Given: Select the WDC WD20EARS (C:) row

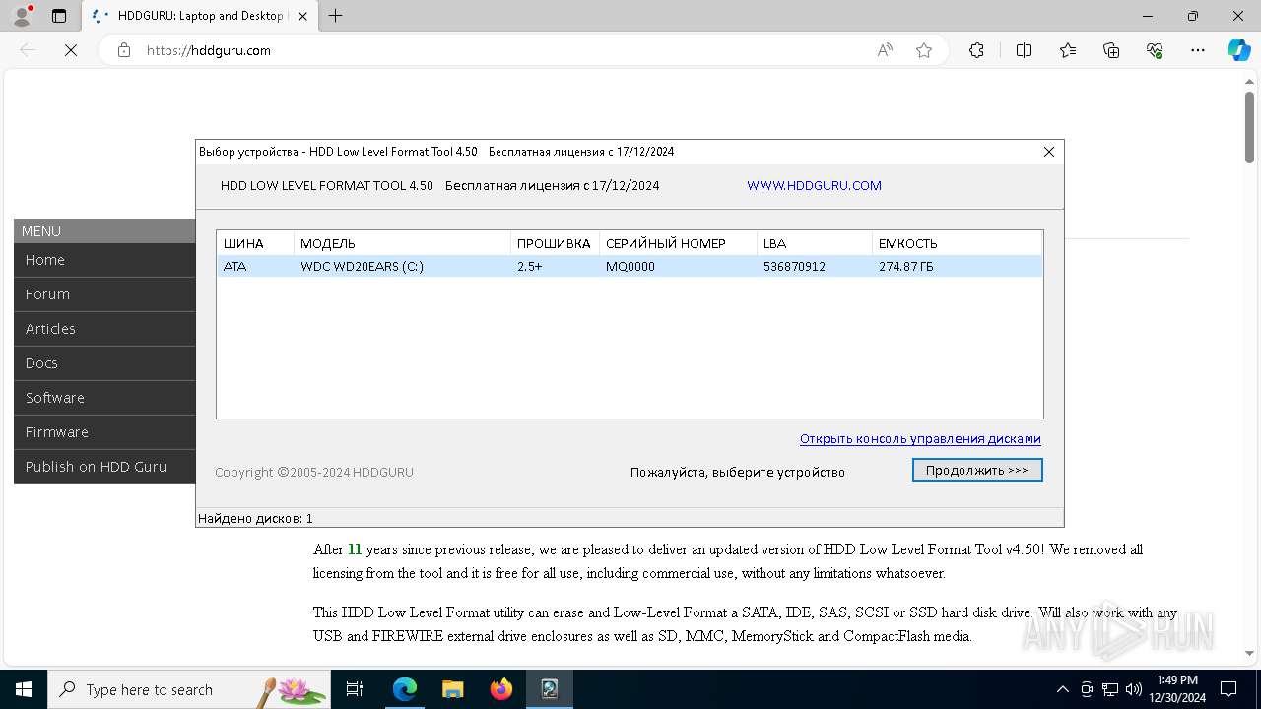Looking at the screenshot, I should pos(629,266).
